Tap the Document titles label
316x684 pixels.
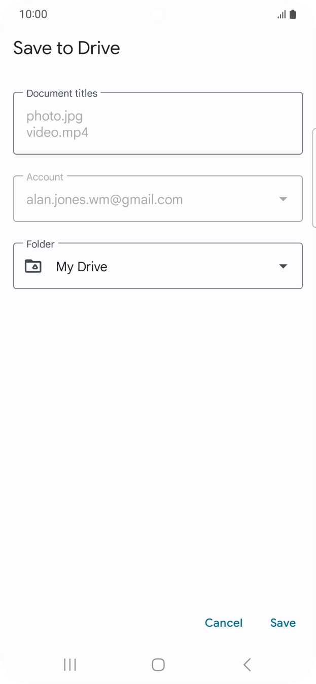point(62,93)
